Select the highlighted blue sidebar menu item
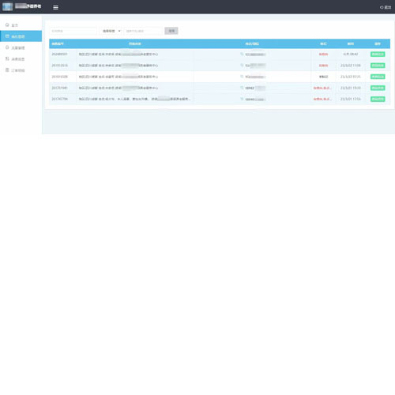The width and height of the screenshot is (395, 395). point(21,36)
